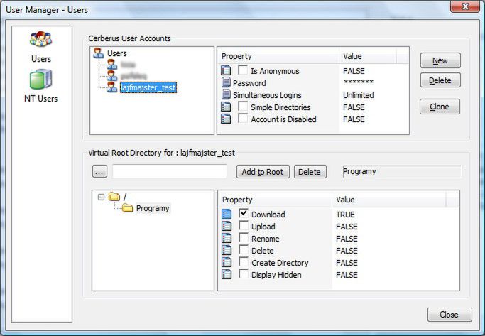Screen dimensions: 485x336
Task: Close the User Manager window
Action: [x=465, y=6]
